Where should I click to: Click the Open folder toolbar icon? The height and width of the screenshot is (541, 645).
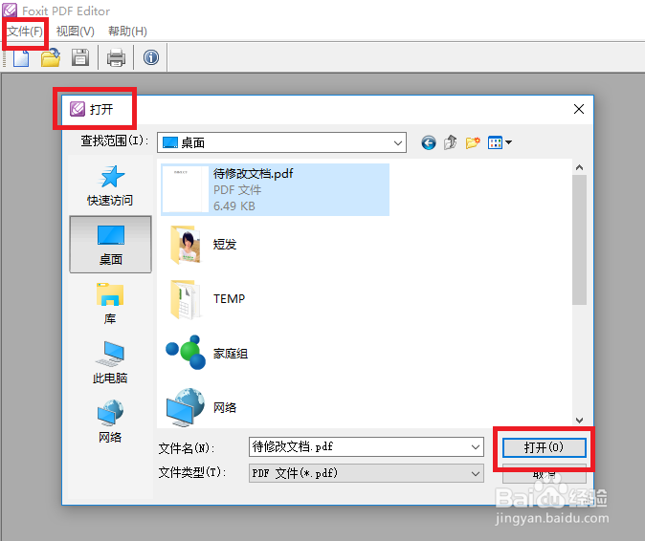(51, 57)
